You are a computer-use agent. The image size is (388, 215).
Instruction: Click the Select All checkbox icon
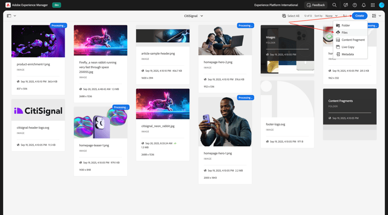(284, 16)
